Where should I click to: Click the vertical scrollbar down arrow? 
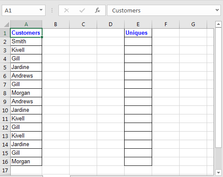coord(218,173)
